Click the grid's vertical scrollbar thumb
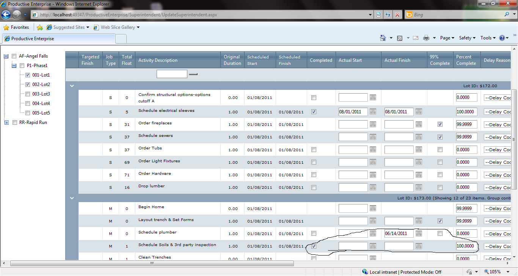This screenshot has width=518, height=276. (515, 140)
